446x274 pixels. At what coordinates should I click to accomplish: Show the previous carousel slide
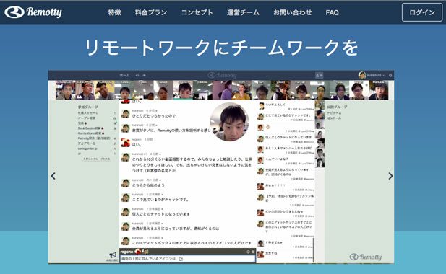[x=53, y=176]
